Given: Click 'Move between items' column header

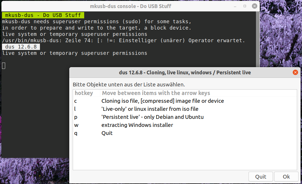Looking at the screenshot, I should pos(156,93).
